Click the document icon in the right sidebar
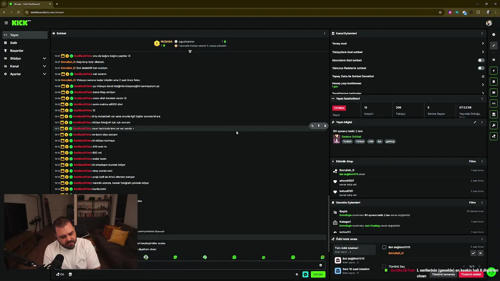This screenshot has height=281, width=500. tap(494, 82)
